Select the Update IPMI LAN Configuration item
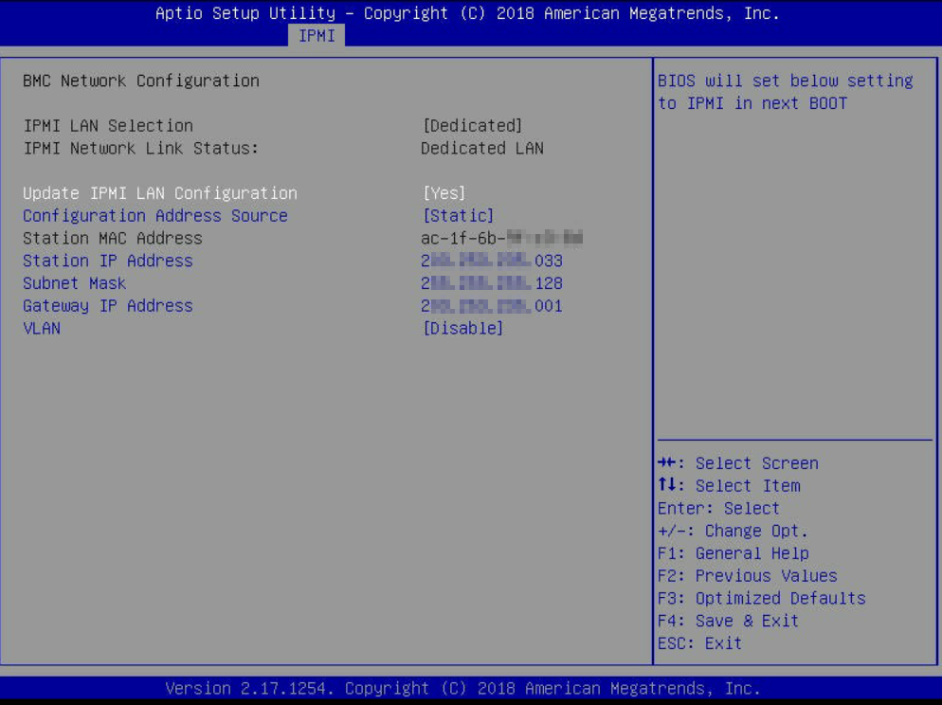This screenshot has width=942, height=705. (x=160, y=193)
